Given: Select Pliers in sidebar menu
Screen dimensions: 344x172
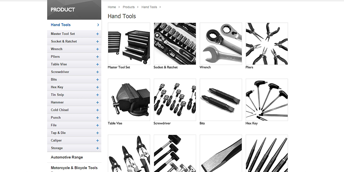Looking at the screenshot, I should point(55,57).
